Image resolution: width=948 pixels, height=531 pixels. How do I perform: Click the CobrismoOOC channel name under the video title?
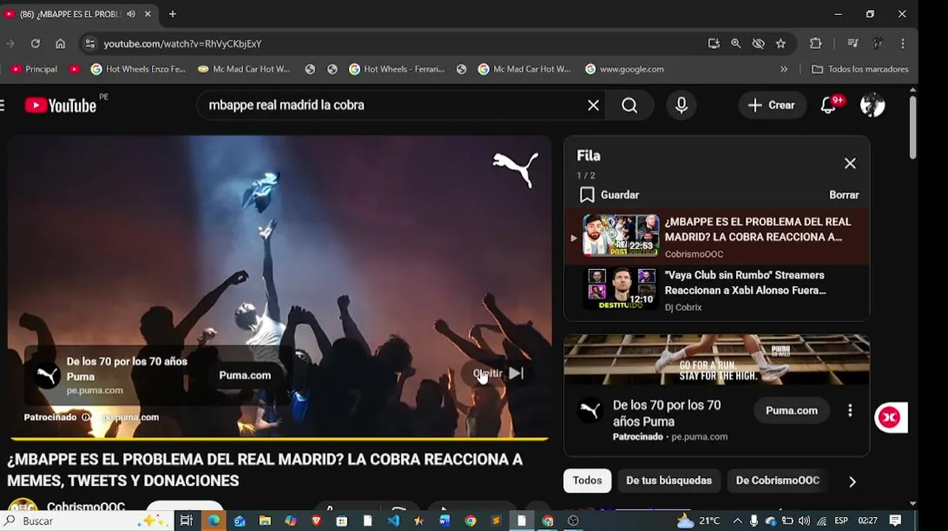(86, 507)
